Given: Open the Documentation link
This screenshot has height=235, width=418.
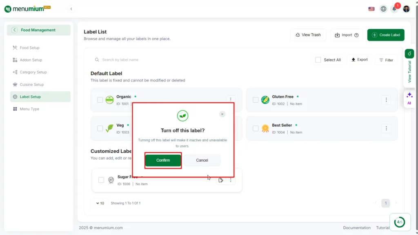Looking at the screenshot, I should point(357,228).
